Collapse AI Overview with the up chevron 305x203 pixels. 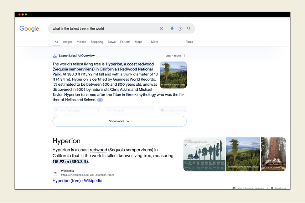point(100,100)
